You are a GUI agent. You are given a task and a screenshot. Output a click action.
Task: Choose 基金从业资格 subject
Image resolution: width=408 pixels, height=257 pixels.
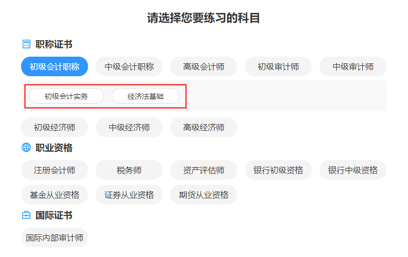coord(55,195)
